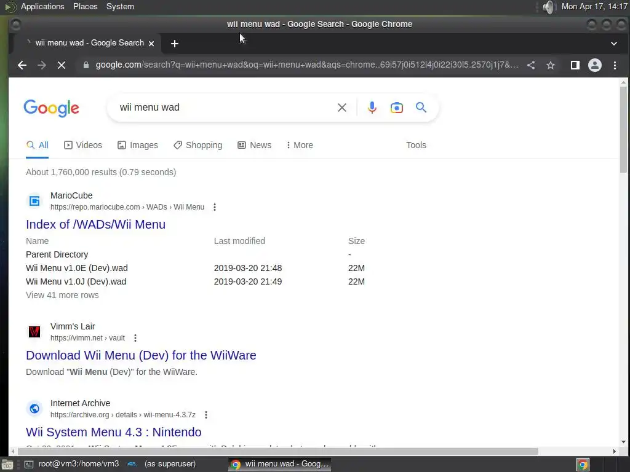
Task: View site info via address bar lock icon
Action: coord(86,65)
